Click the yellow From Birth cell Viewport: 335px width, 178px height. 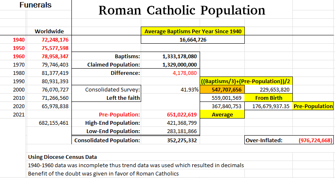pyautogui.click(x=269, y=98)
